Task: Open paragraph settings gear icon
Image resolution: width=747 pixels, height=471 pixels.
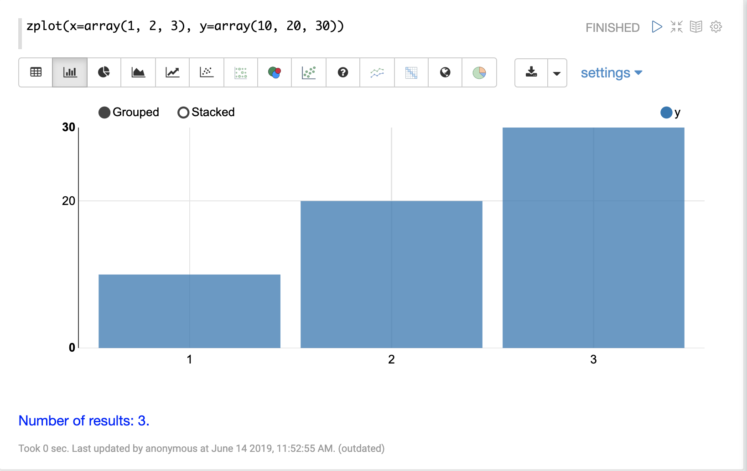Action: (716, 27)
